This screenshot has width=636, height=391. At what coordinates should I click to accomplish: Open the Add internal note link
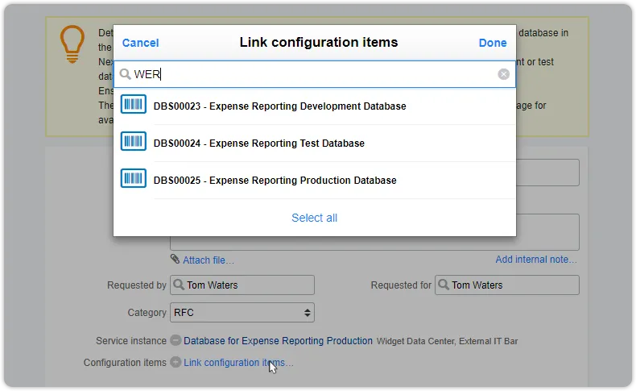point(536,260)
